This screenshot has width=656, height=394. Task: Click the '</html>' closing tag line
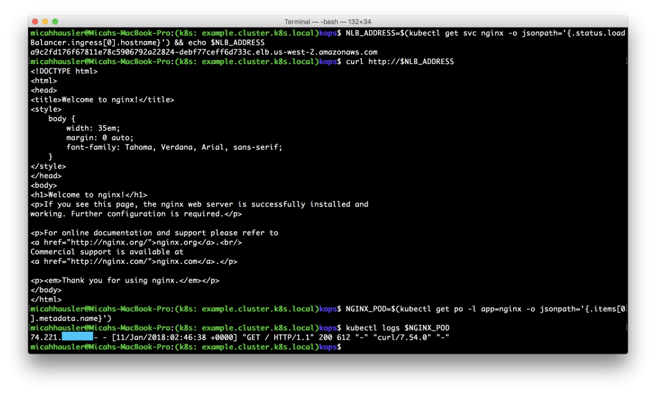pyautogui.click(x=45, y=299)
